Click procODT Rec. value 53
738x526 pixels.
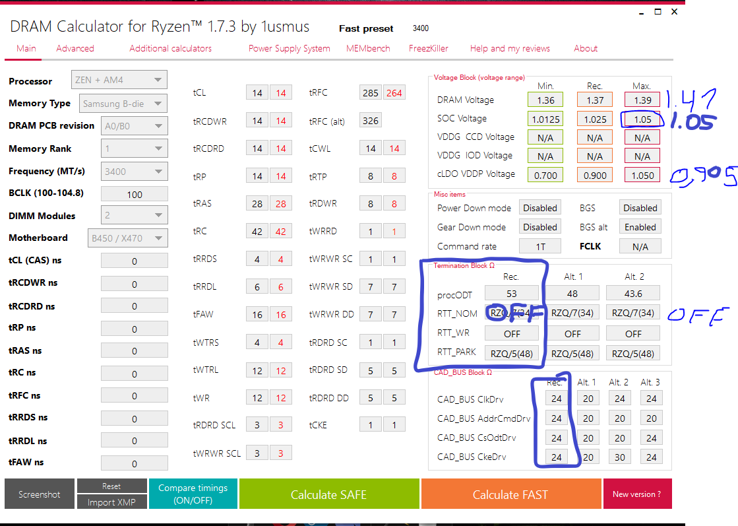(x=512, y=294)
